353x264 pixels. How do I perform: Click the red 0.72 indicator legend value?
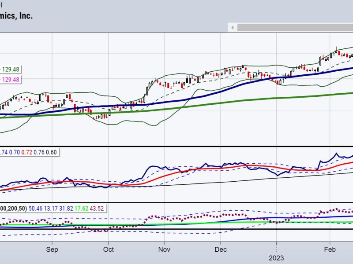click(x=27, y=152)
